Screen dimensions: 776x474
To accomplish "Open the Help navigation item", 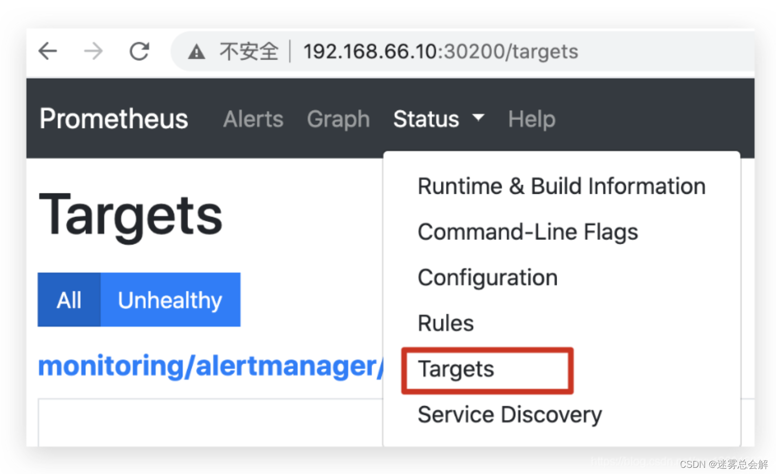I will (532, 119).
